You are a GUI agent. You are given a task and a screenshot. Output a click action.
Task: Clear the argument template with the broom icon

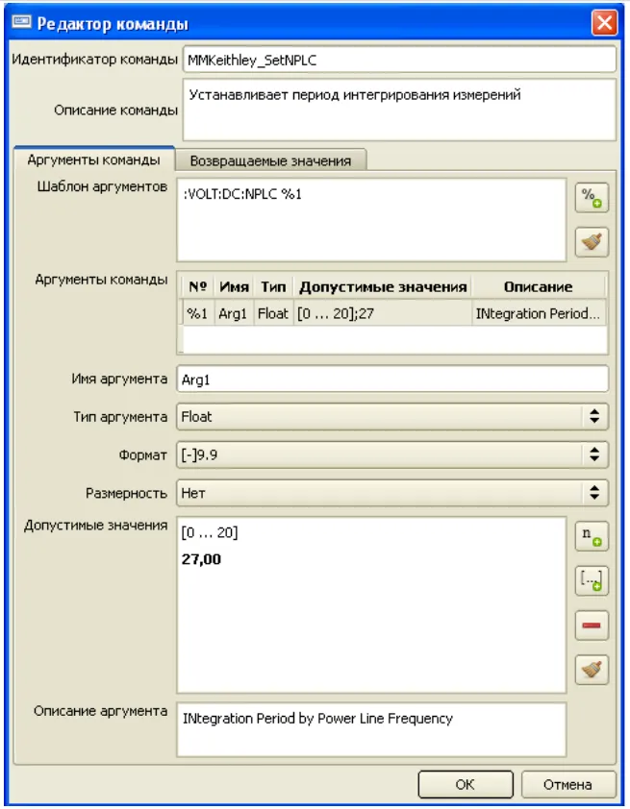point(592,242)
